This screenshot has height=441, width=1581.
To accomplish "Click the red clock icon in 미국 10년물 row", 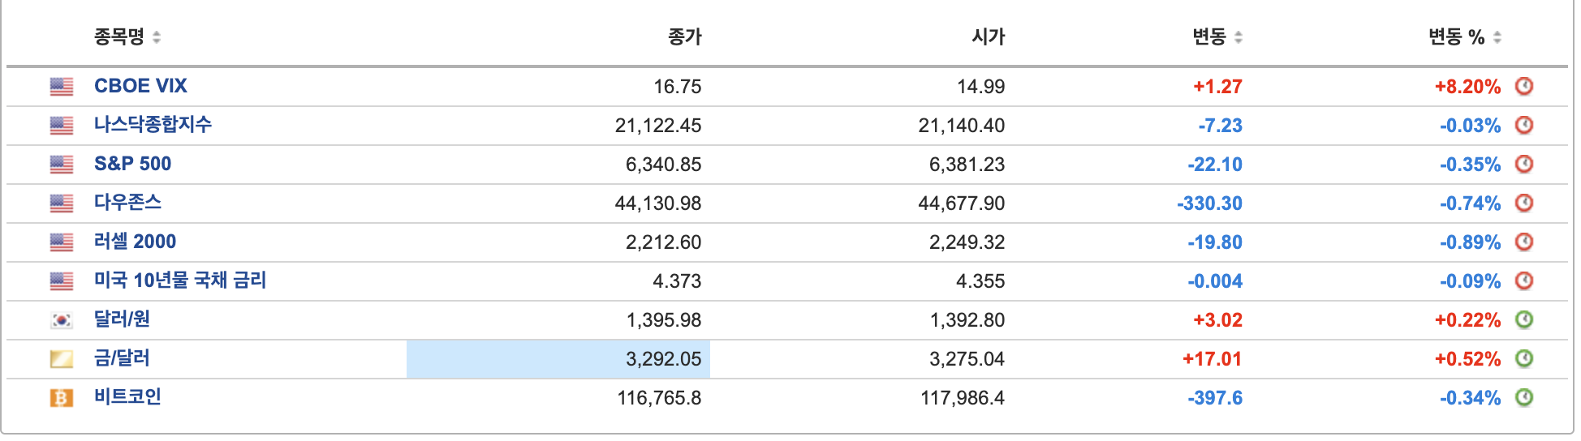I will (1524, 280).
